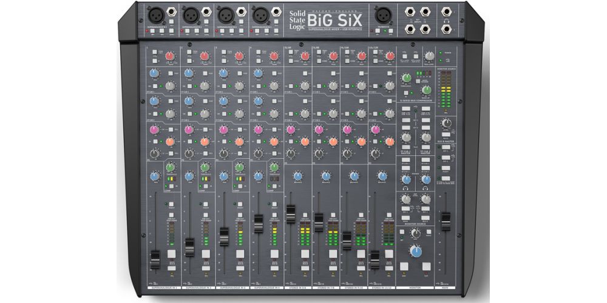Click the channel 3 XLR input connector
Image resolution: width=607 pixels, height=303 pixels.
click(225, 16)
